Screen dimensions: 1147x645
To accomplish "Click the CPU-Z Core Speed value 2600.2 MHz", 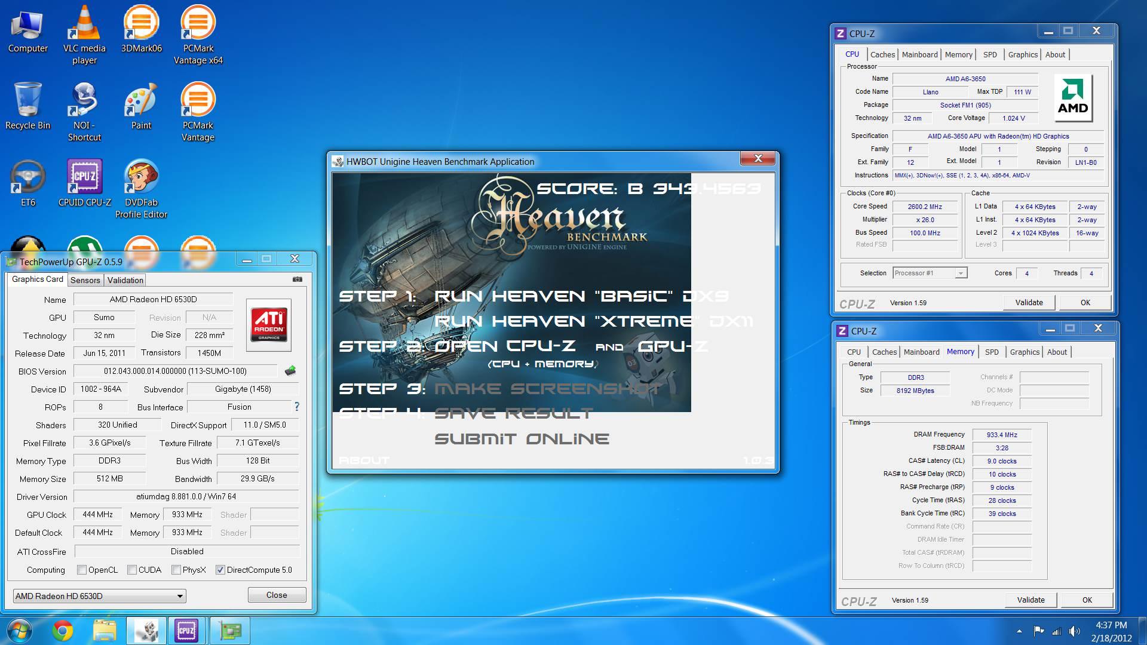I will [x=925, y=207].
